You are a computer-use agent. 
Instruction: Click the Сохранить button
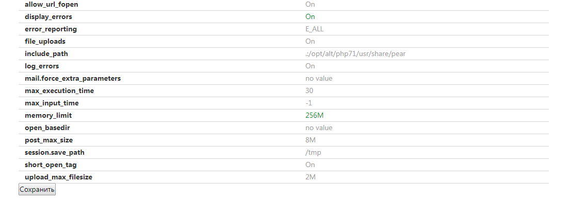point(37,189)
